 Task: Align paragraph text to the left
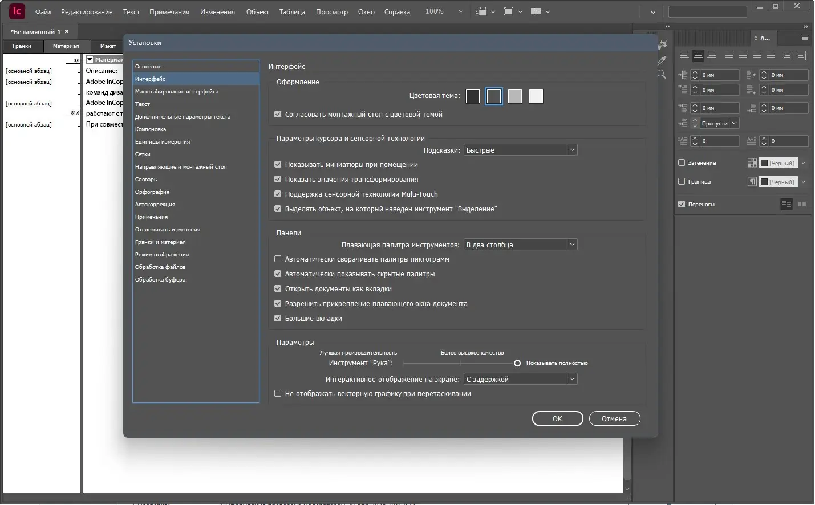(x=684, y=56)
